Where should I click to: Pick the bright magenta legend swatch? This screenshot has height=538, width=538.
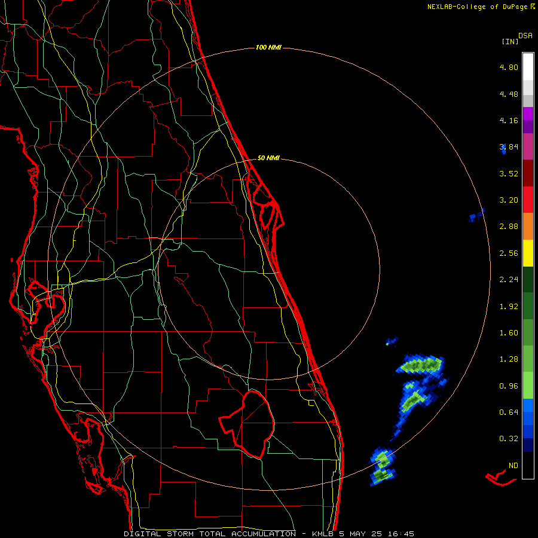point(528,114)
